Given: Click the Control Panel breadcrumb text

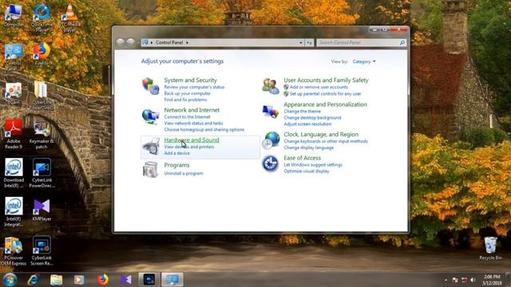Looking at the screenshot, I should 169,42.
